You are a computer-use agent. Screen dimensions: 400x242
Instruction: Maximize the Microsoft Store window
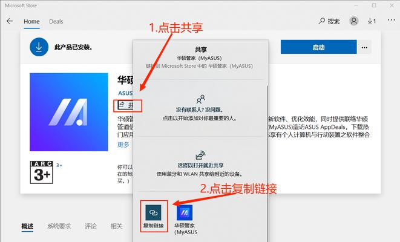(x=374, y=5)
